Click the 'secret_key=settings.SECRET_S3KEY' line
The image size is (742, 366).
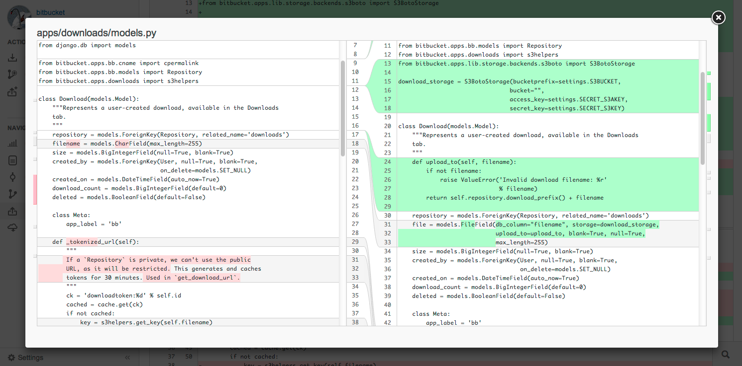pos(566,108)
